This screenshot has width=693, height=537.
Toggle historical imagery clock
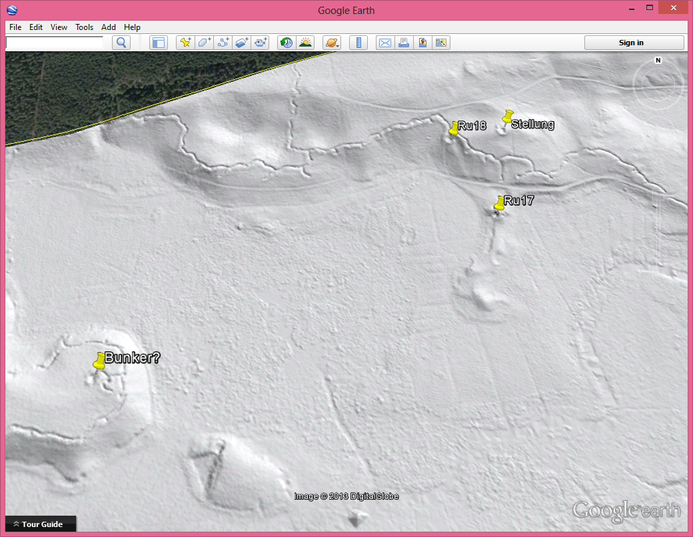(x=287, y=43)
